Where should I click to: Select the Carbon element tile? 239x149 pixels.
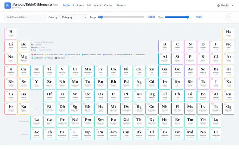(177, 46)
